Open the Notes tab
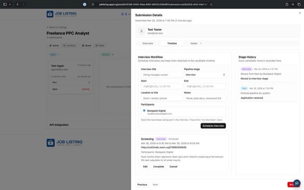The image size is (304, 190). coord(196,44)
